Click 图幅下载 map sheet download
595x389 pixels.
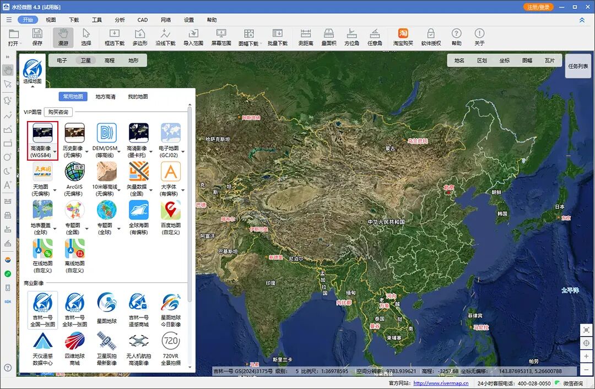pyautogui.click(x=248, y=37)
